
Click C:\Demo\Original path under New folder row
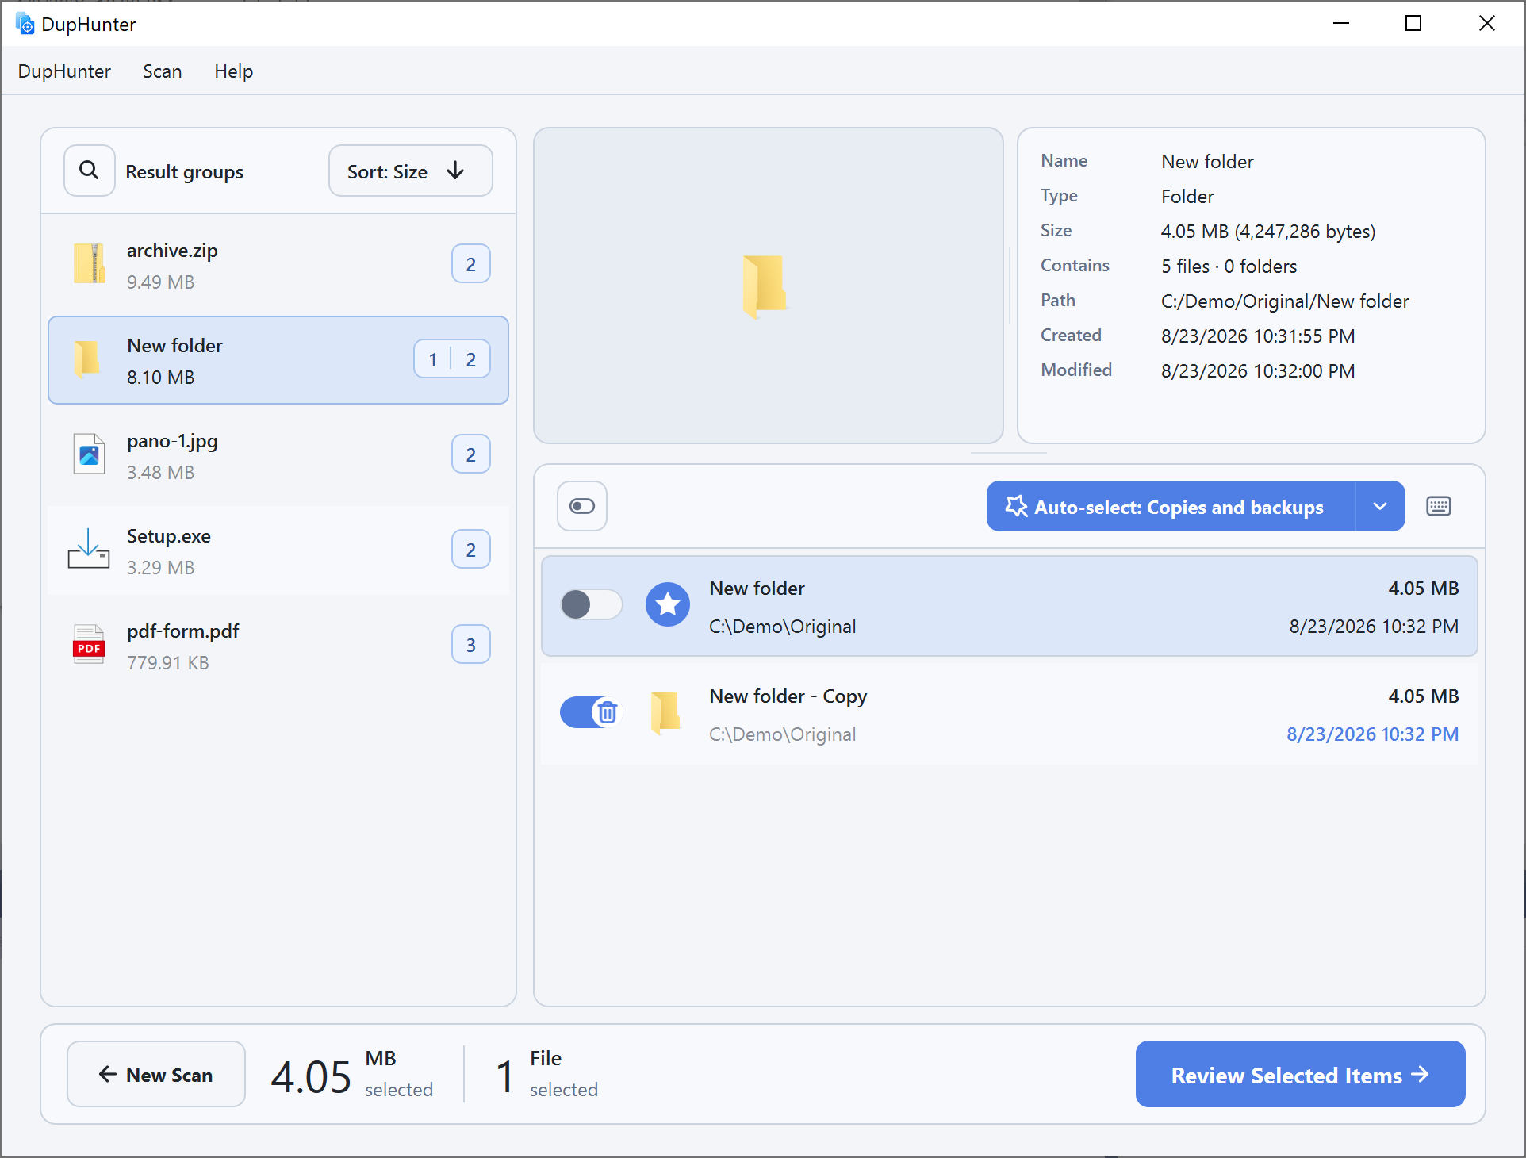tap(783, 627)
